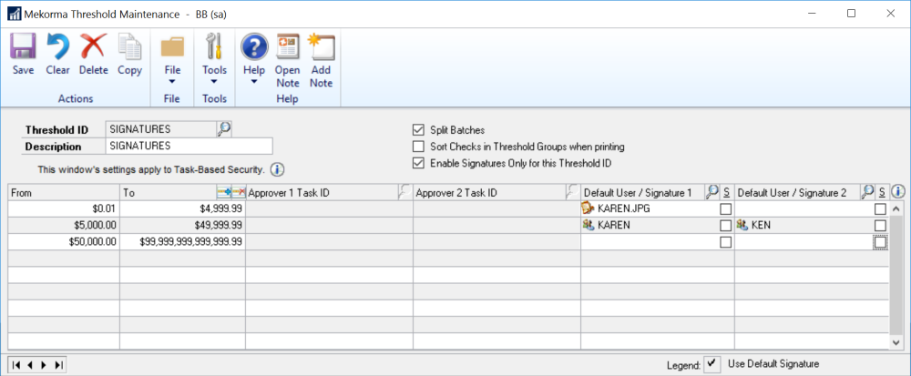Screen dimensions: 911x376
Task: Click the Tools wrench icon
Action: pos(214,46)
